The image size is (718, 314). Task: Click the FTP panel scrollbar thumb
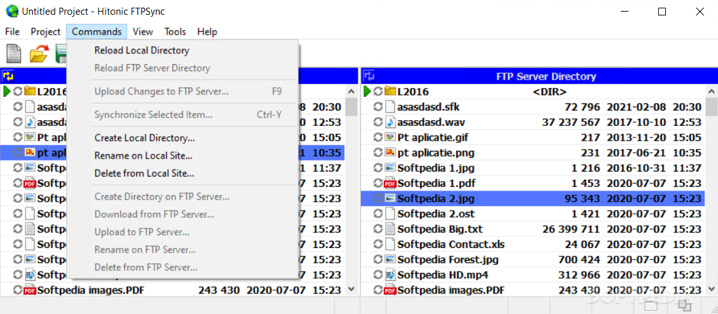tap(712, 107)
